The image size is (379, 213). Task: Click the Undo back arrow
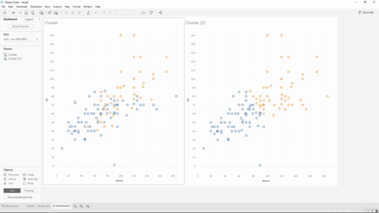coord(14,12)
